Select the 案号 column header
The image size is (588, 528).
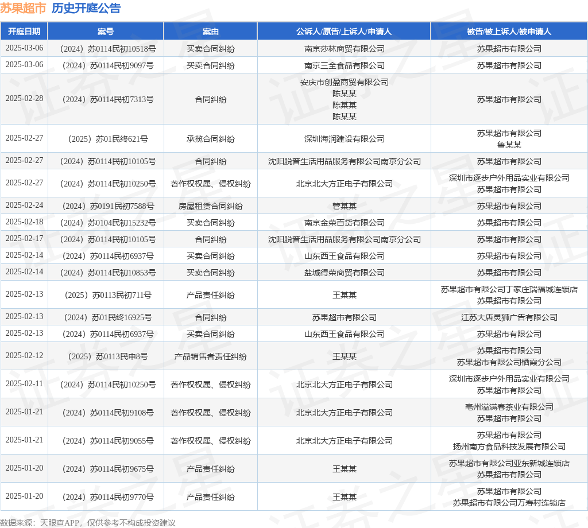tap(106, 32)
